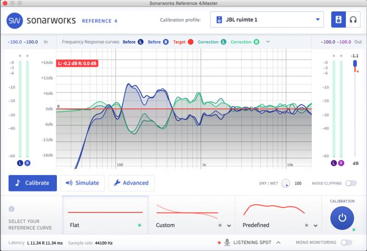Click the sample rate 44100 Hz
This screenshot has width=367, height=251.
[104, 243]
